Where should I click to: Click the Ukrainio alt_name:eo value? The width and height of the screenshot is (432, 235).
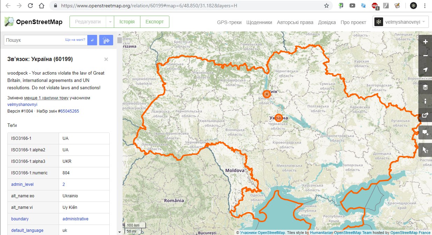pos(70,196)
